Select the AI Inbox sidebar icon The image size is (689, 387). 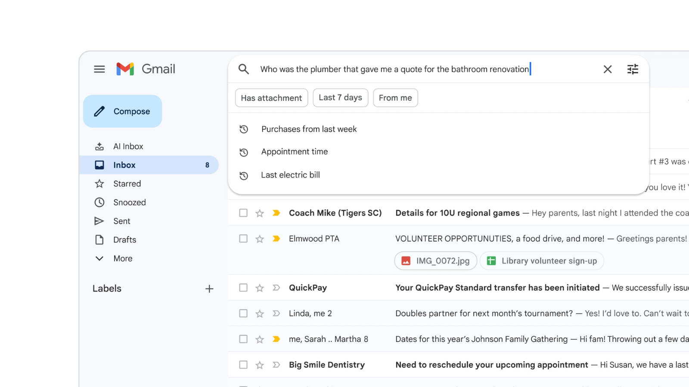click(x=99, y=146)
